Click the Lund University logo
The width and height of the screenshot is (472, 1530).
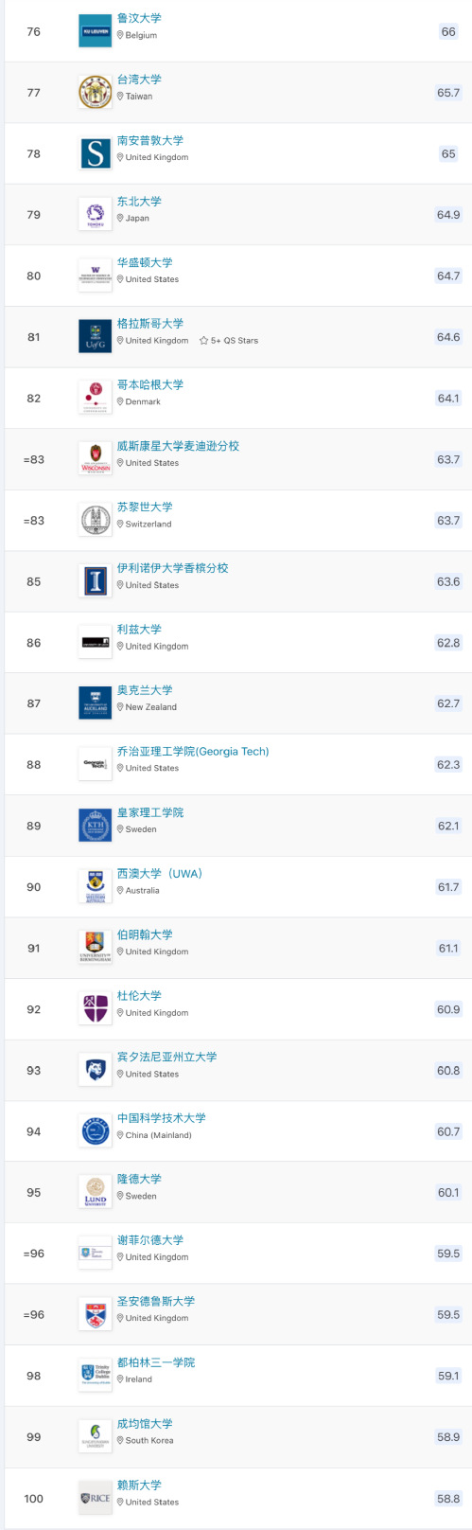95,1192
